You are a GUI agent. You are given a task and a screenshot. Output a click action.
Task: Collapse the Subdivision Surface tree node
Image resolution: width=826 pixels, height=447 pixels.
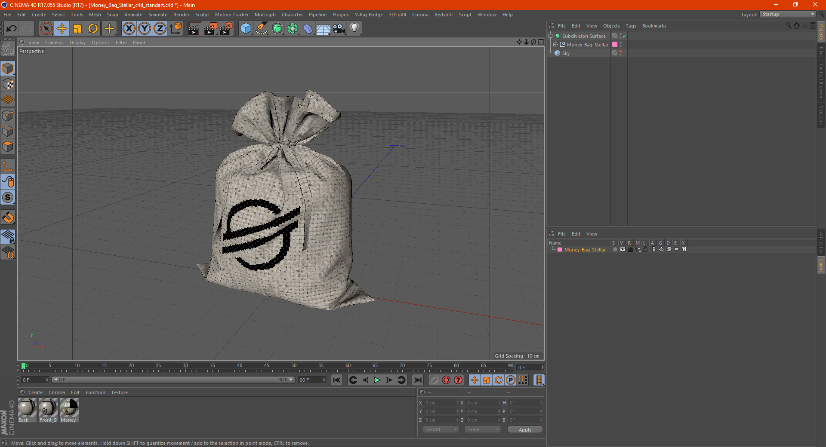(x=550, y=36)
